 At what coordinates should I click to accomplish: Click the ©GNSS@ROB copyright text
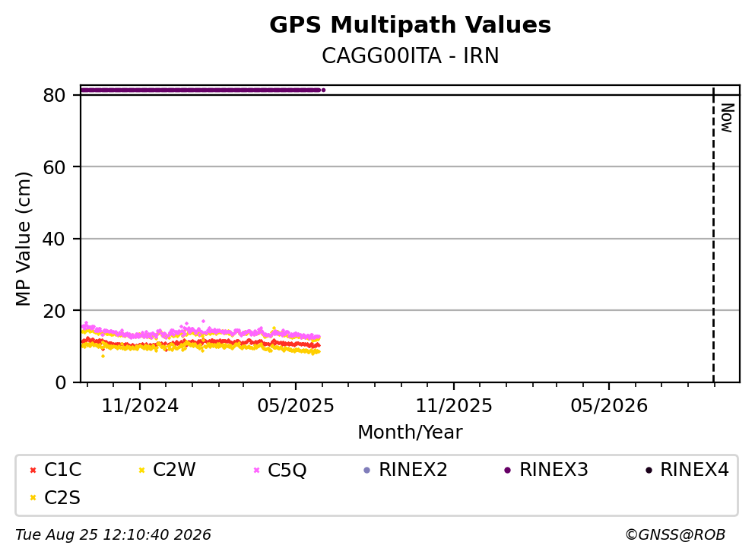coord(675,535)
